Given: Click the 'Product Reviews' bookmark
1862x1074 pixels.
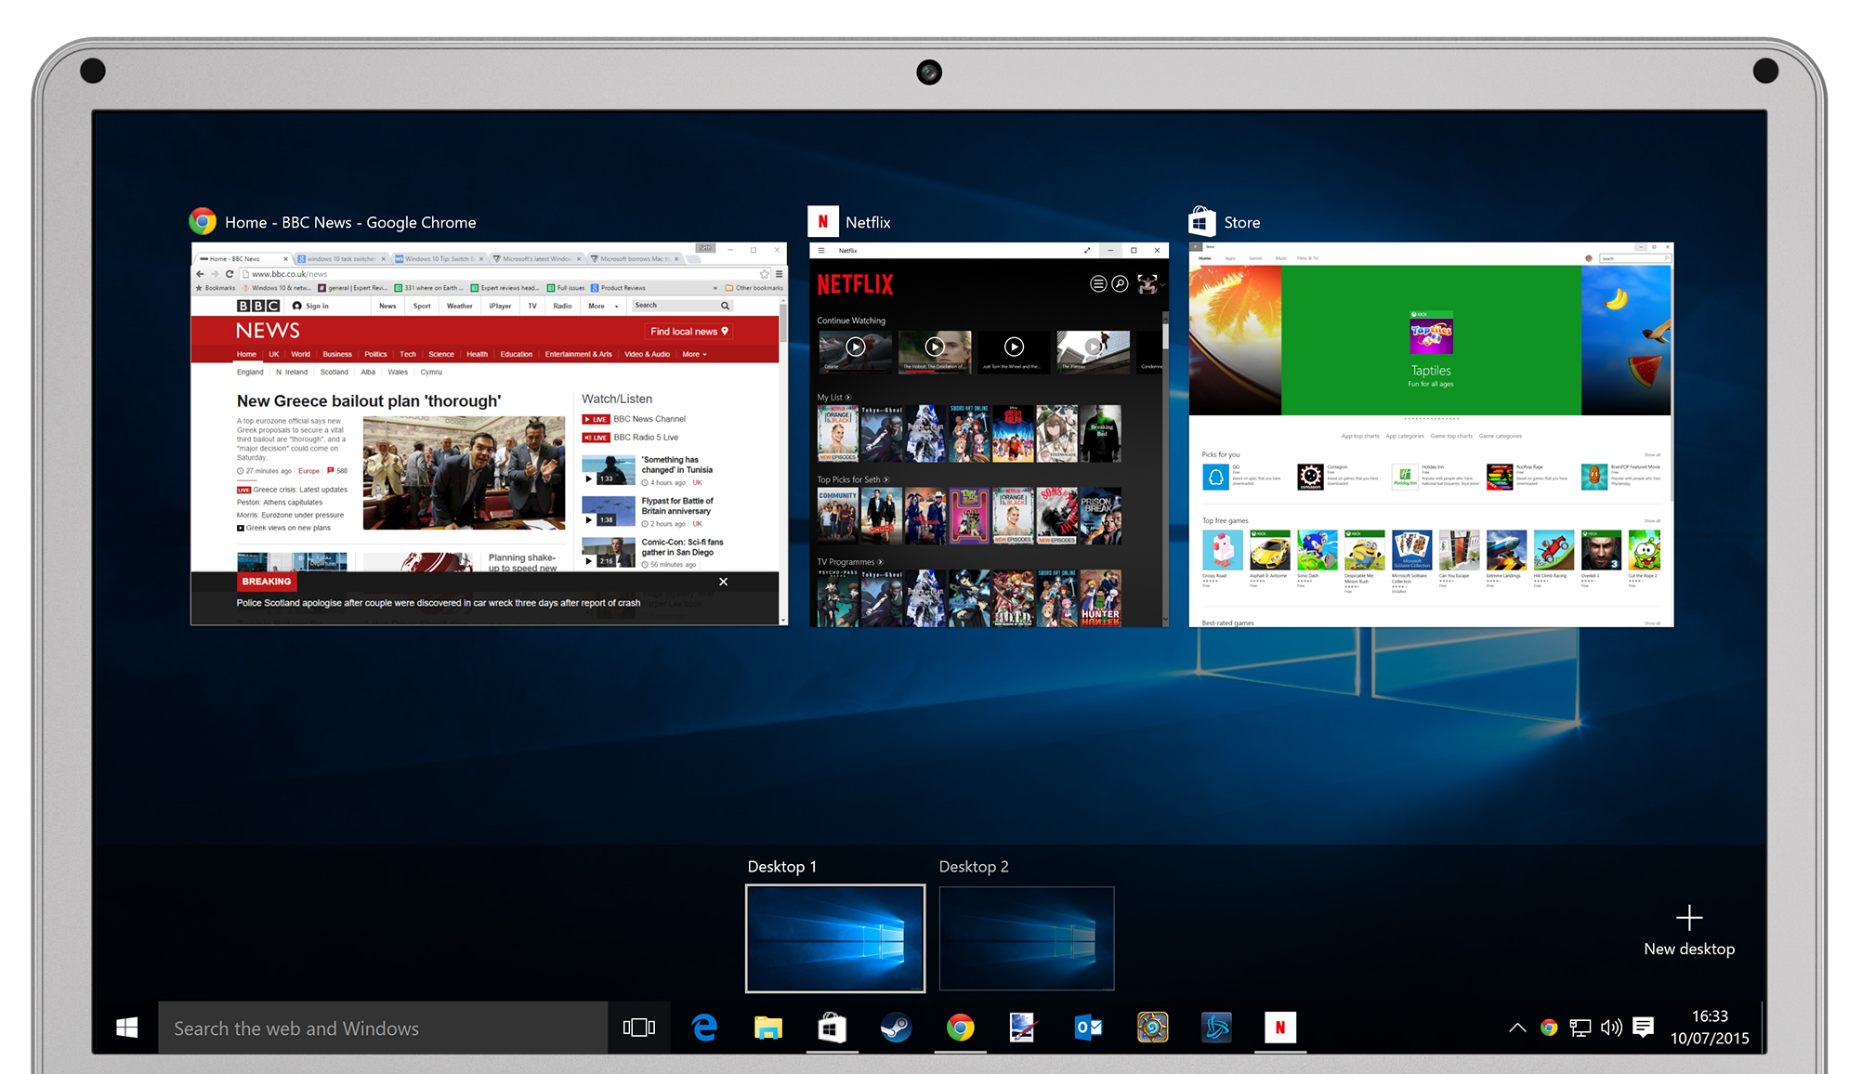Looking at the screenshot, I should 618,288.
